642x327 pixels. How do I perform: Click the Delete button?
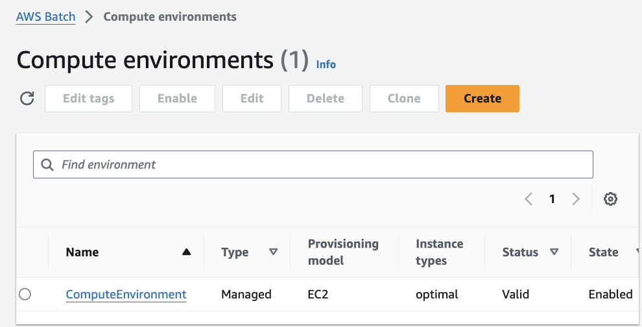click(x=325, y=99)
